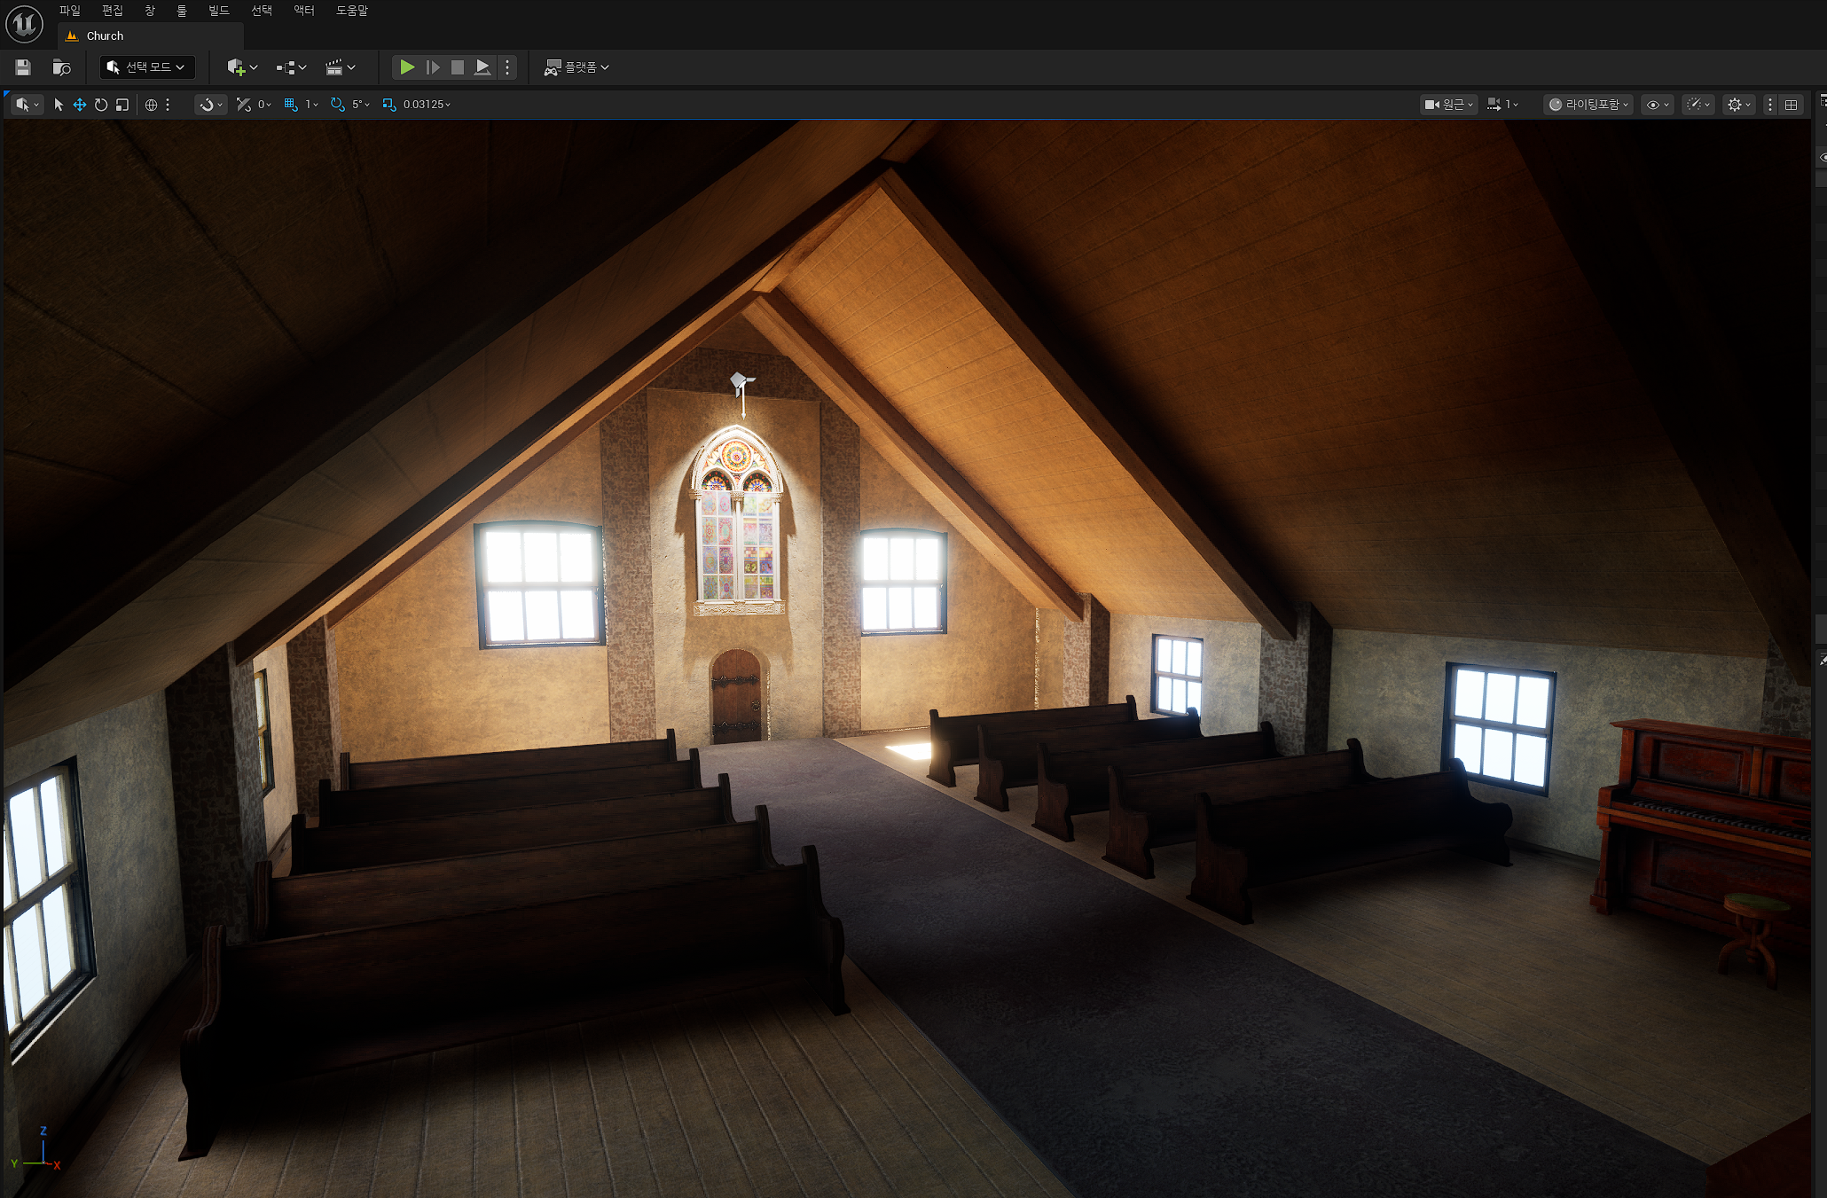Open the Content Browser folder icon
The image size is (1827, 1198).
point(61,67)
